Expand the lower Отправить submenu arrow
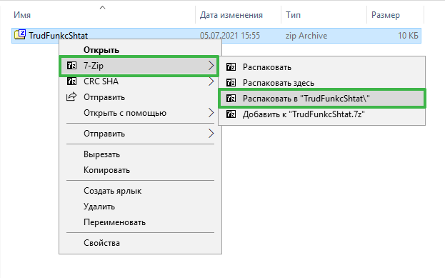445x278 pixels. tap(211, 134)
